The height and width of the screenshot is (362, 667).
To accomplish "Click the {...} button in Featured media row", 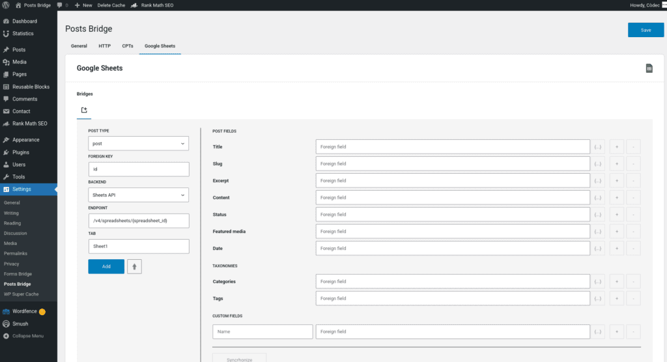I will (598, 232).
